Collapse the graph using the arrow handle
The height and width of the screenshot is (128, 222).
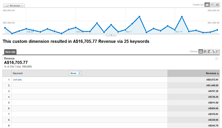click(x=111, y=35)
